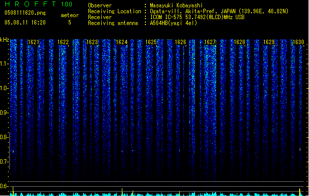Click the Receiver field label
This screenshot has height=196, width=309.
(100, 17)
